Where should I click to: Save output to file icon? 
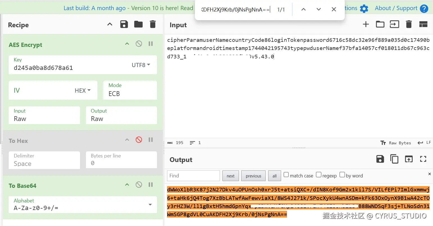coord(380,159)
